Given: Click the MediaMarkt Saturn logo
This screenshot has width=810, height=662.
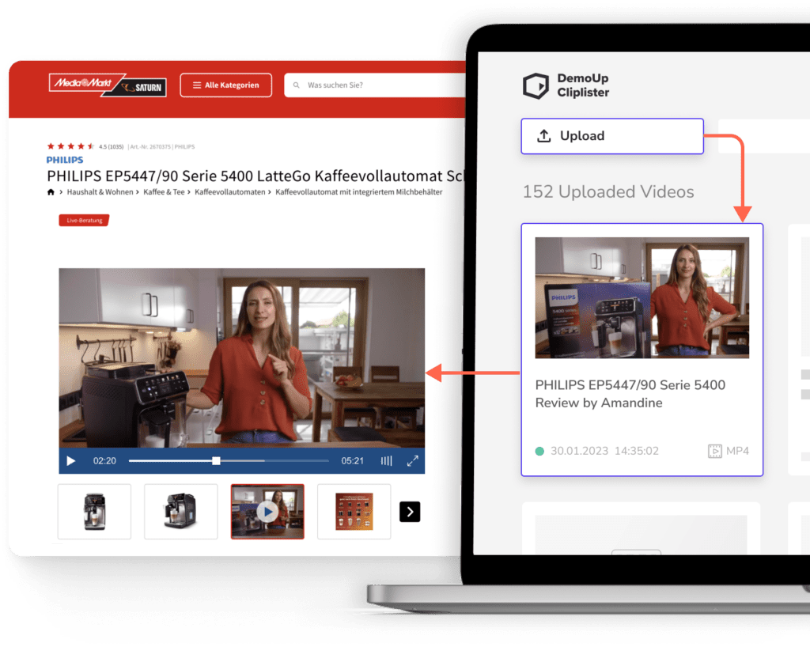Looking at the screenshot, I should [108, 85].
